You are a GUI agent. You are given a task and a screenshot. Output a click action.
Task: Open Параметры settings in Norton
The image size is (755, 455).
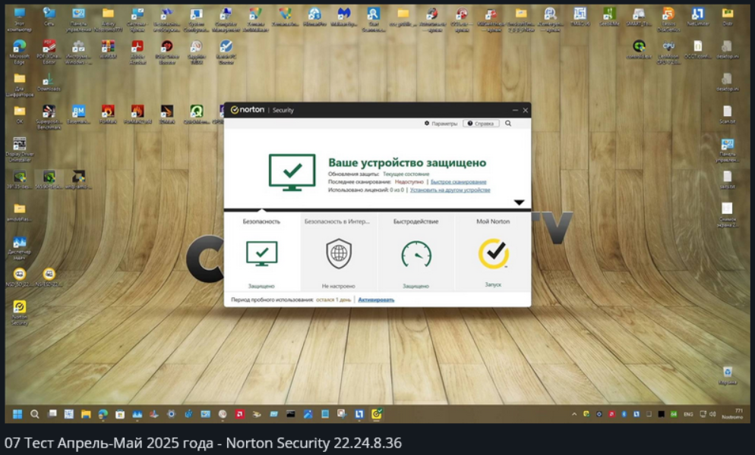pyautogui.click(x=441, y=124)
